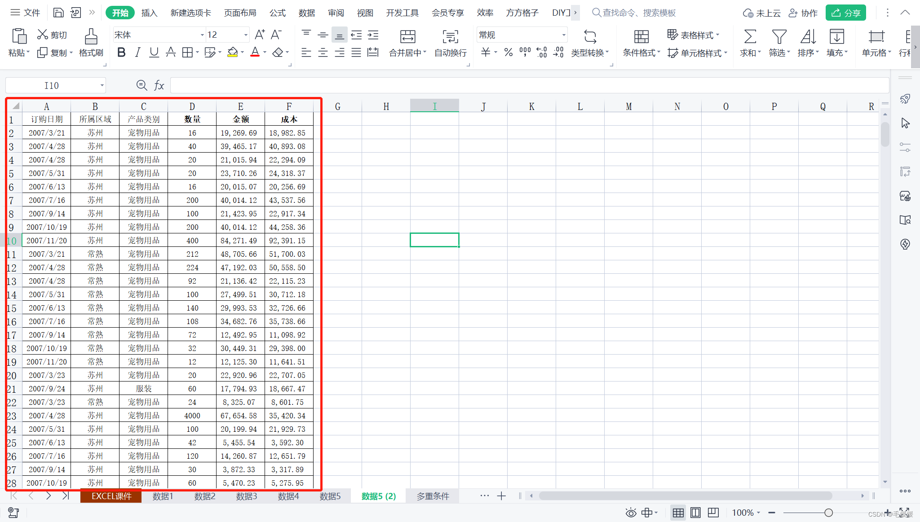Apply the fill color bucket

232,53
